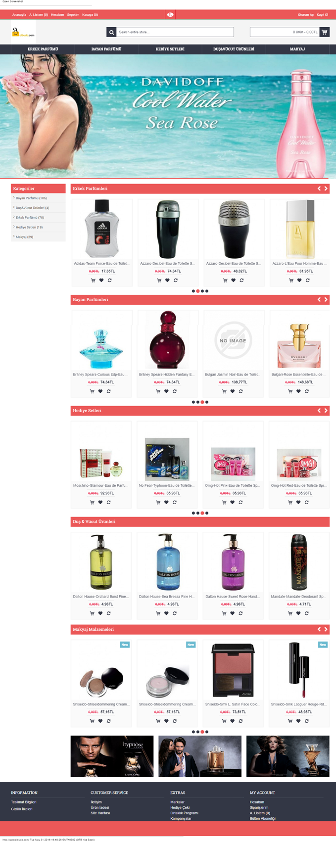Open the Kampanyalar footer link
Viewport: 336px width, 841px height.
coord(181,818)
